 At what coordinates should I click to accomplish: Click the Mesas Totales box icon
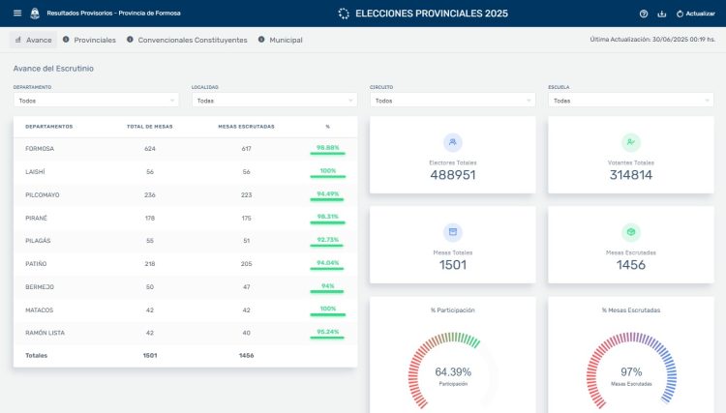(453, 232)
